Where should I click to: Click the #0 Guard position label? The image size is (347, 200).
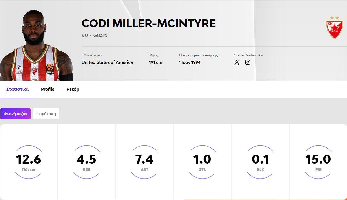(x=94, y=36)
